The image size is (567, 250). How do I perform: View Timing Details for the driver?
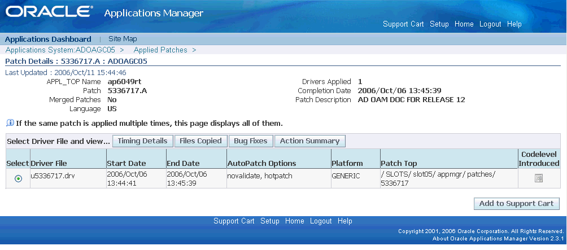tap(142, 141)
